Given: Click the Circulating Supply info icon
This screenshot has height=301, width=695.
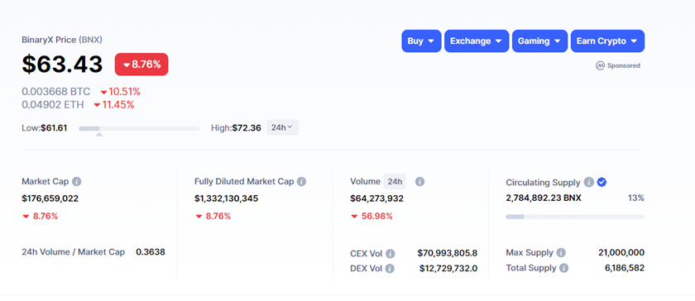Looking at the screenshot, I should [588, 182].
